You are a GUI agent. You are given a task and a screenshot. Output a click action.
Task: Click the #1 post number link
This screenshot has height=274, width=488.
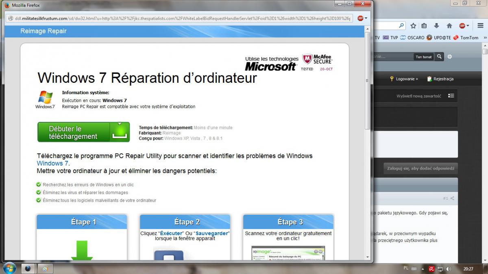pos(445,198)
